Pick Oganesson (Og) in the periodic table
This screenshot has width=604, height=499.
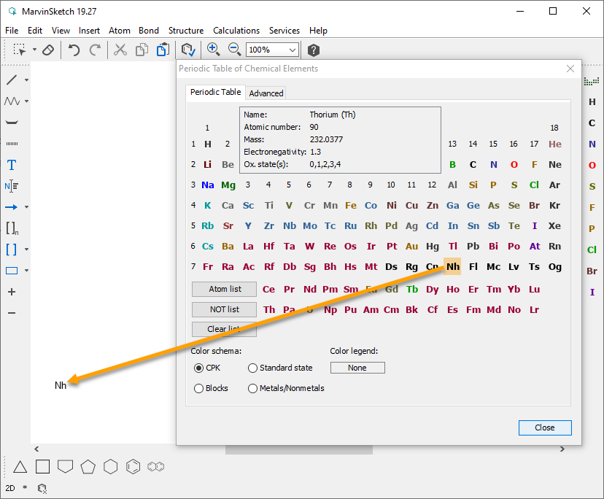(x=554, y=267)
